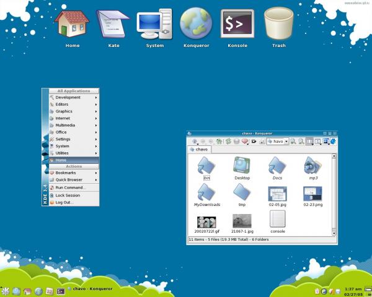Click the Home house icon on the panel
The height and width of the screenshot is (297, 372).
tap(27, 291)
